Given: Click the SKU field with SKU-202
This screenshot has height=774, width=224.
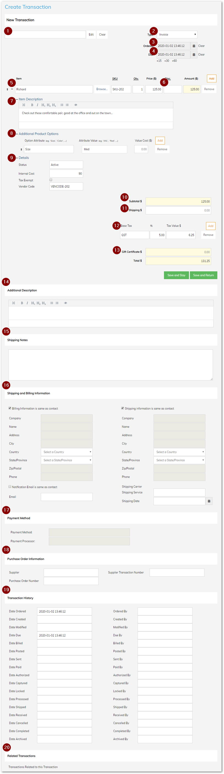Looking at the screenshot, I should (x=121, y=89).
